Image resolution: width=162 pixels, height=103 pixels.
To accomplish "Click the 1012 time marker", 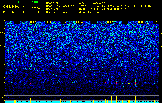I will point(33,22).
